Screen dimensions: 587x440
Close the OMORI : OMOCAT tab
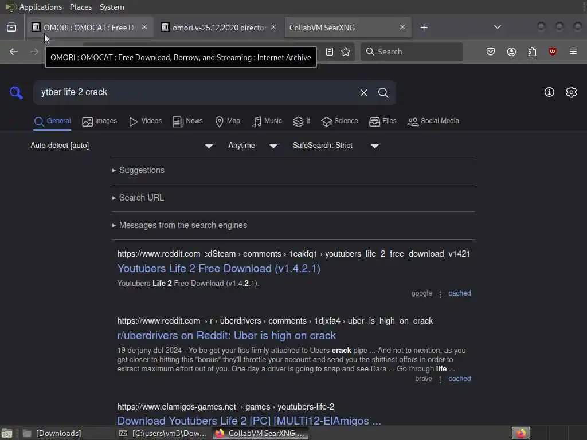pos(144,27)
